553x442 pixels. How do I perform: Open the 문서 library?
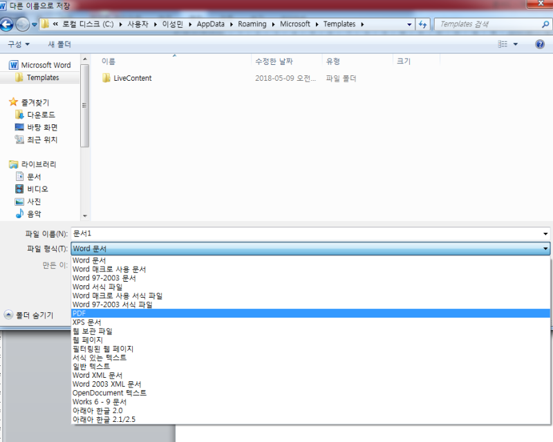click(28, 177)
